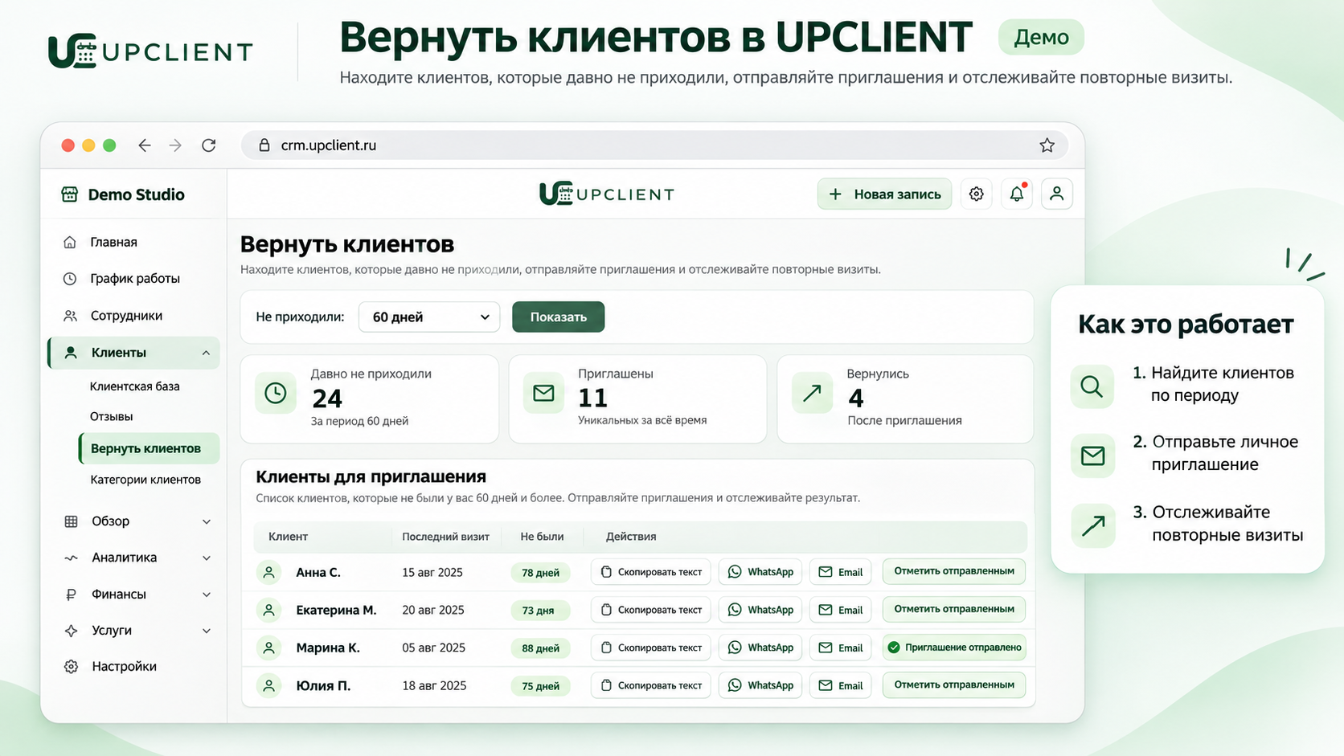Viewport: 1344px width, 756px height.
Task: Click the Последний визит column header
Action: click(446, 537)
